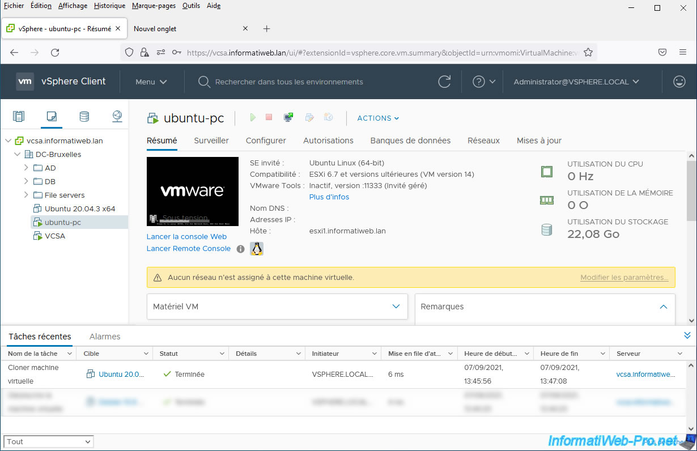Open the Alarmes tab

(105, 337)
